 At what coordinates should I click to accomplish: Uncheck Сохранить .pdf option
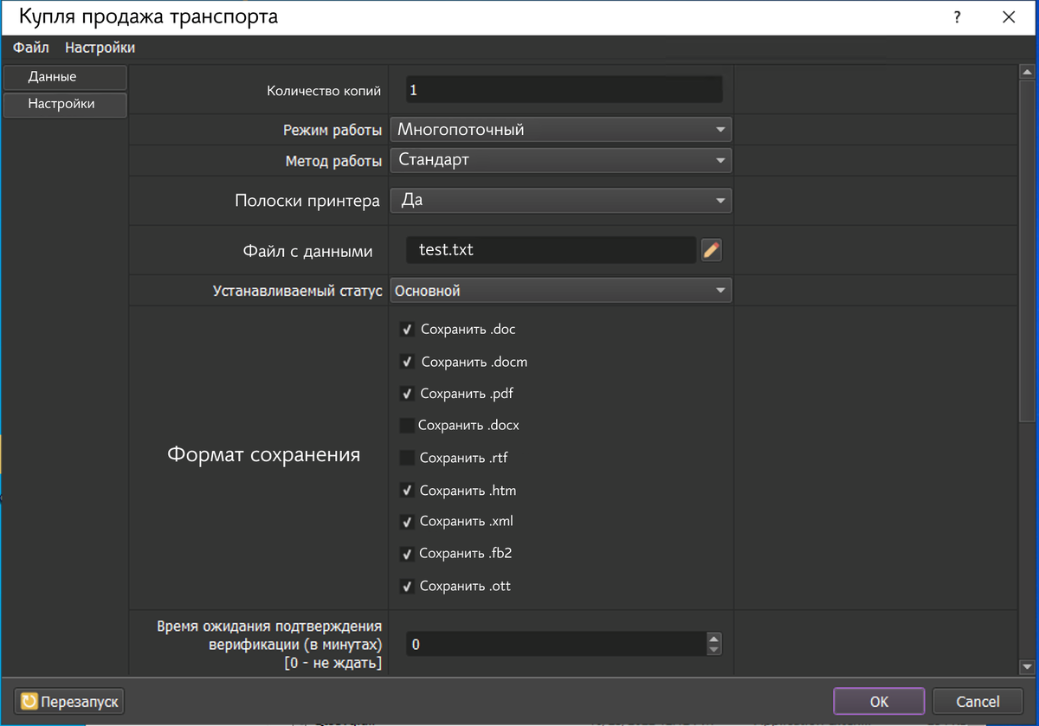pyautogui.click(x=406, y=394)
